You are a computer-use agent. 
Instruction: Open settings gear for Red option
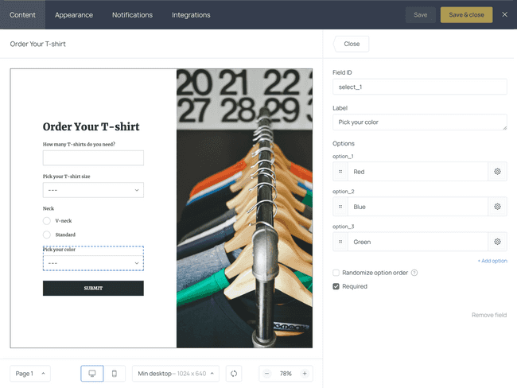point(497,172)
